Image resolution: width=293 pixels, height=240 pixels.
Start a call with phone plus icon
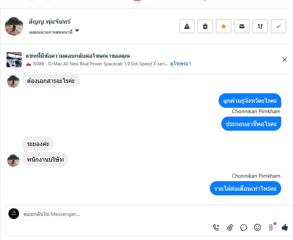216,227
